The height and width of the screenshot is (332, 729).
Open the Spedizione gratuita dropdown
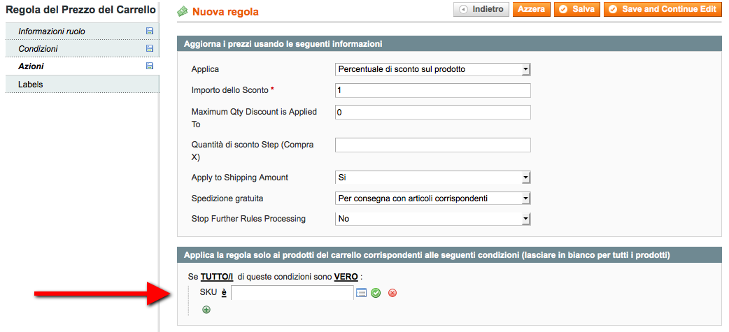coord(433,199)
